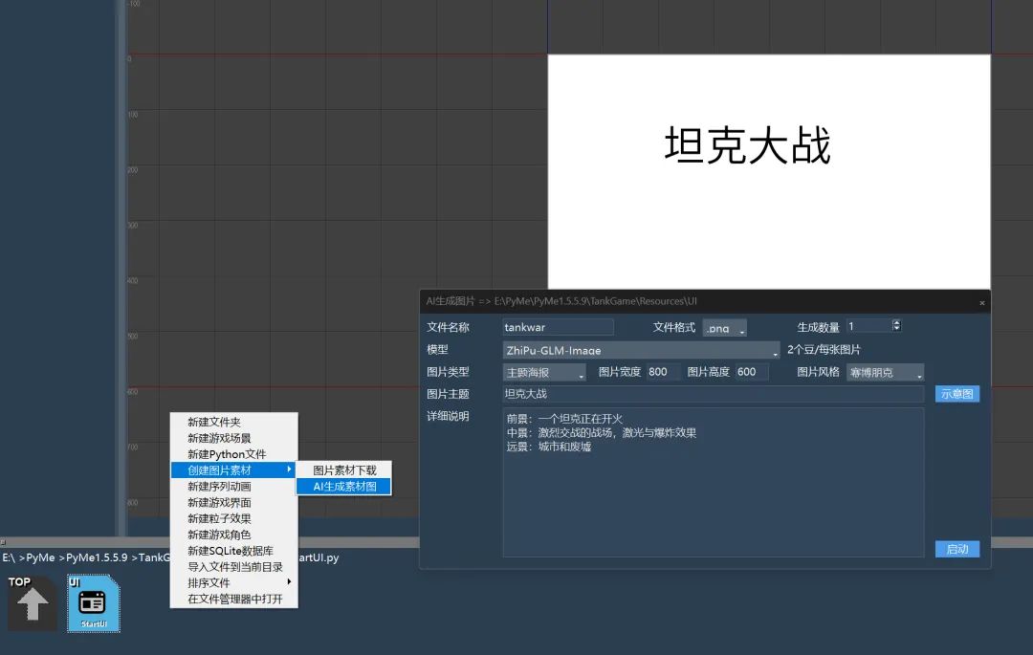Click the 示意图 button

957,394
